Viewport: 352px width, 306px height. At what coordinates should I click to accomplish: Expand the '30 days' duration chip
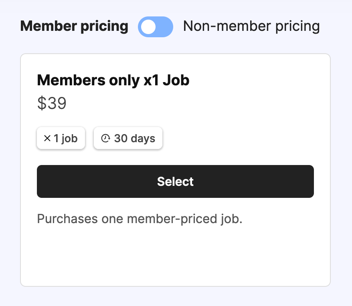point(128,138)
